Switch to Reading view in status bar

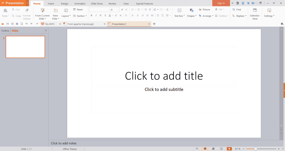(221, 149)
